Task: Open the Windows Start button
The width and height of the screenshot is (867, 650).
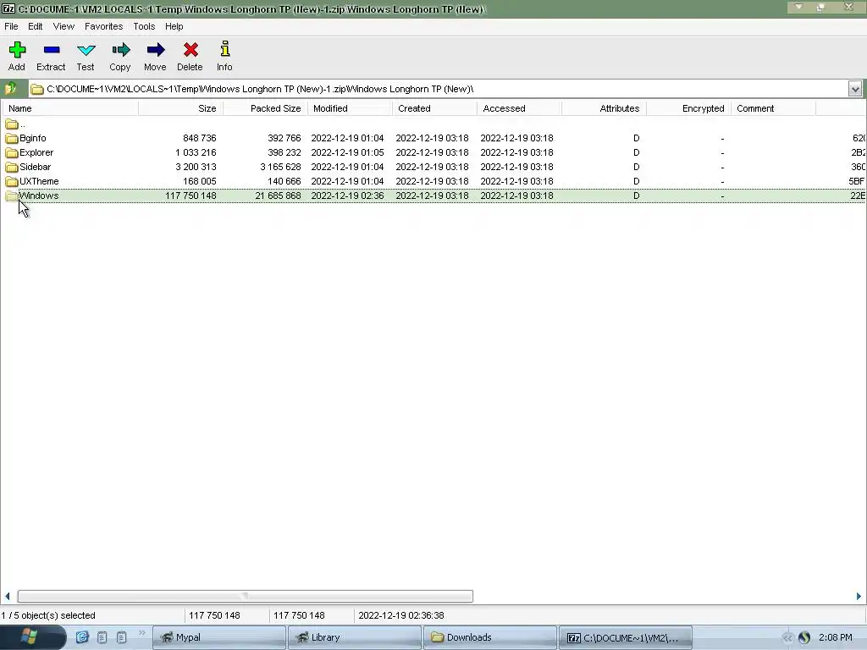Action: [x=33, y=637]
